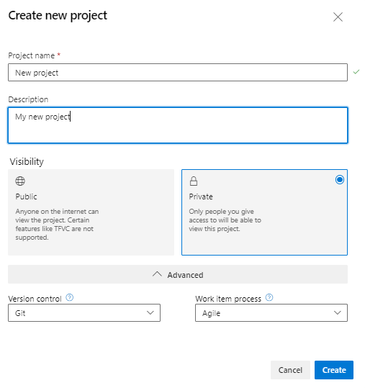
Task: Click the Create button
Action: click(x=334, y=370)
